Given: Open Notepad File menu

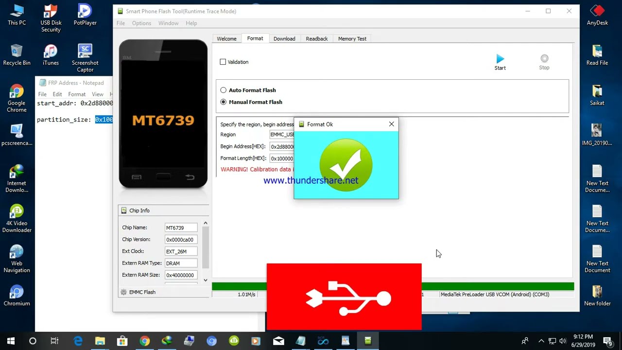Looking at the screenshot, I should pyautogui.click(x=42, y=94).
